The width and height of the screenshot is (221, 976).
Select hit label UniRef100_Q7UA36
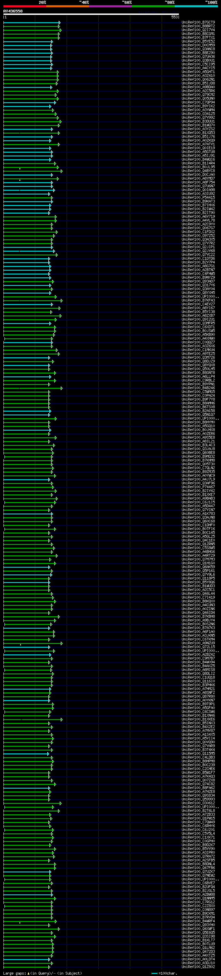coord(198,57)
